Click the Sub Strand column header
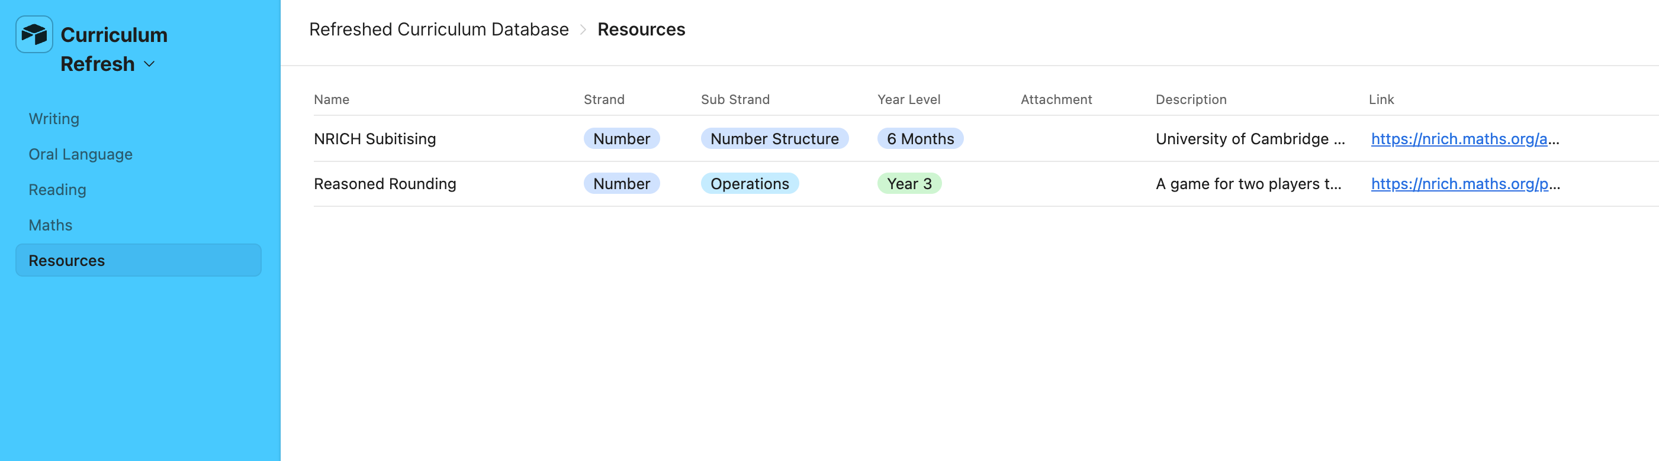This screenshot has height=461, width=1659. click(735, 100)
